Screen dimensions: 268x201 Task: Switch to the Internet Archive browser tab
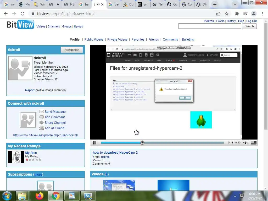143,4
